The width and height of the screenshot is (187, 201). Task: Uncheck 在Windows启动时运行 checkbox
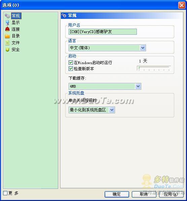point(71,62)
